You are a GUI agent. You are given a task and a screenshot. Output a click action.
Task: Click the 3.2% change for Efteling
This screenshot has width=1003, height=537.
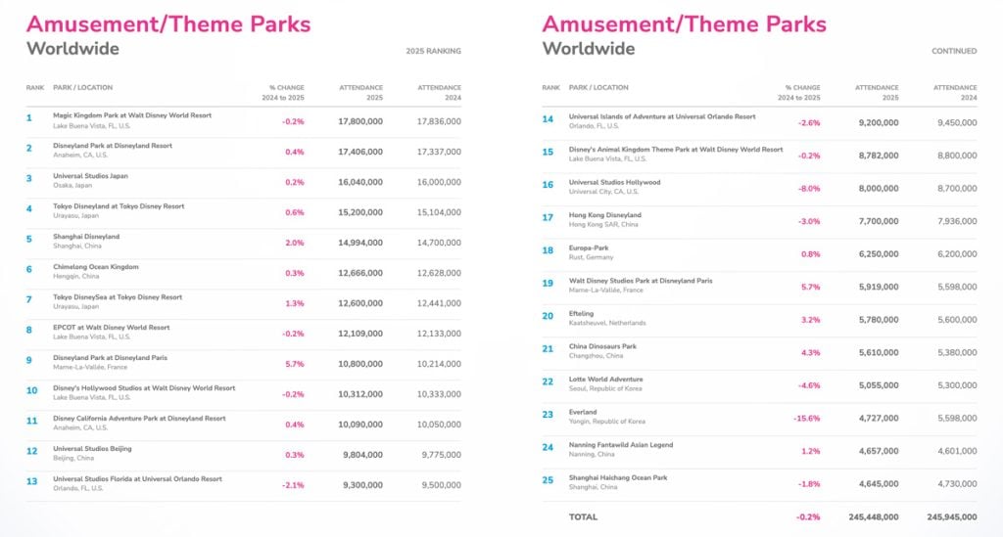(810, 320)
